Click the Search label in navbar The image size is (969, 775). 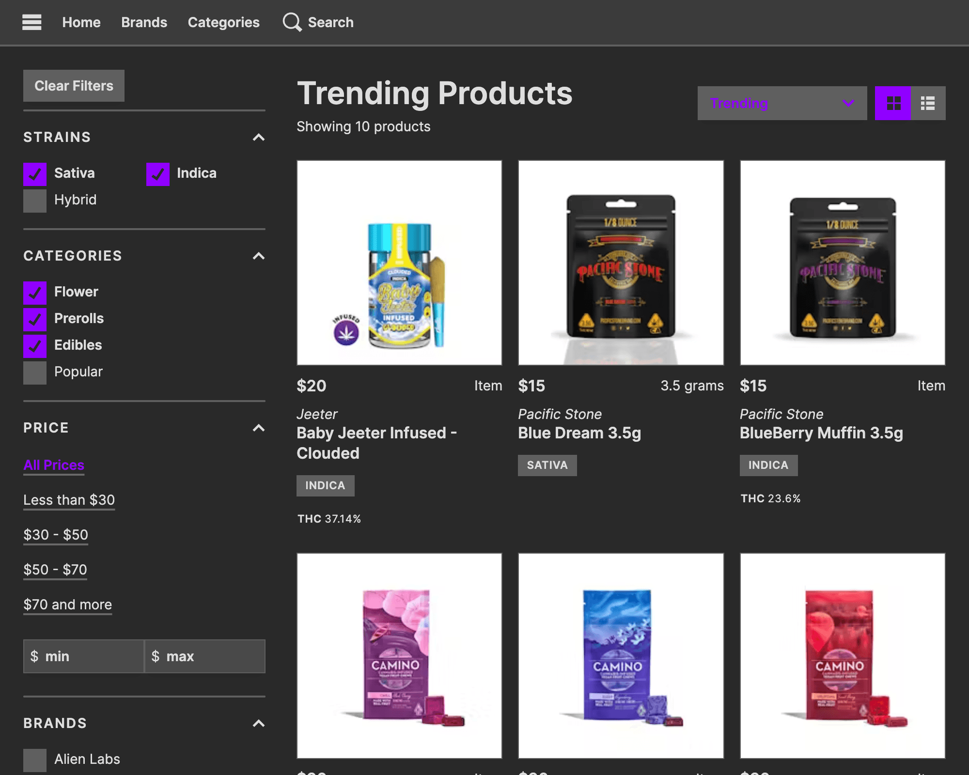[331, 22]
